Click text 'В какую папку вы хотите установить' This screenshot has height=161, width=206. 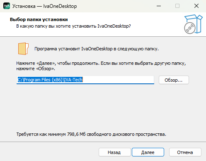(56, 26)
